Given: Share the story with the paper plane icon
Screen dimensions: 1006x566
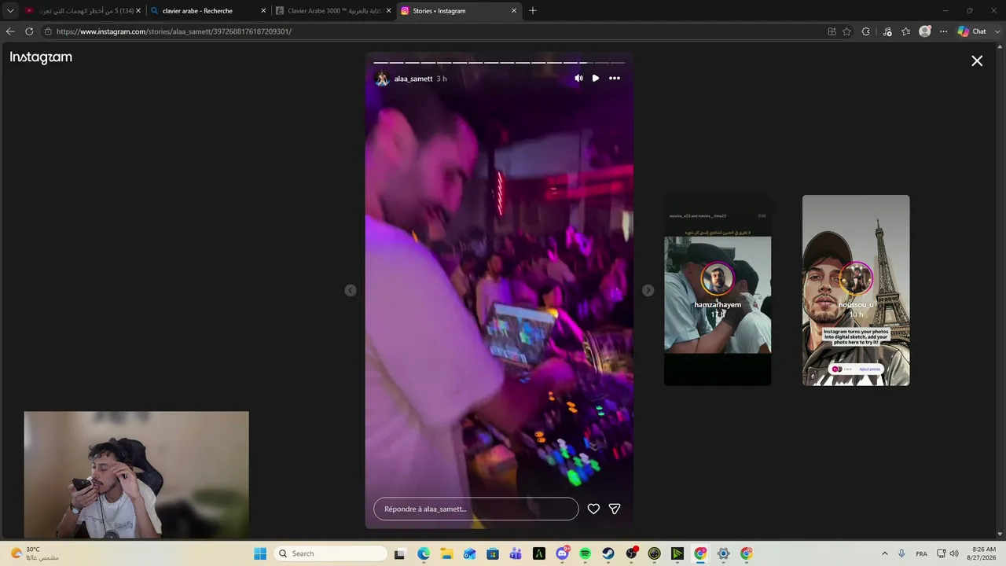Looking at the screenshot, I should 615,509.
